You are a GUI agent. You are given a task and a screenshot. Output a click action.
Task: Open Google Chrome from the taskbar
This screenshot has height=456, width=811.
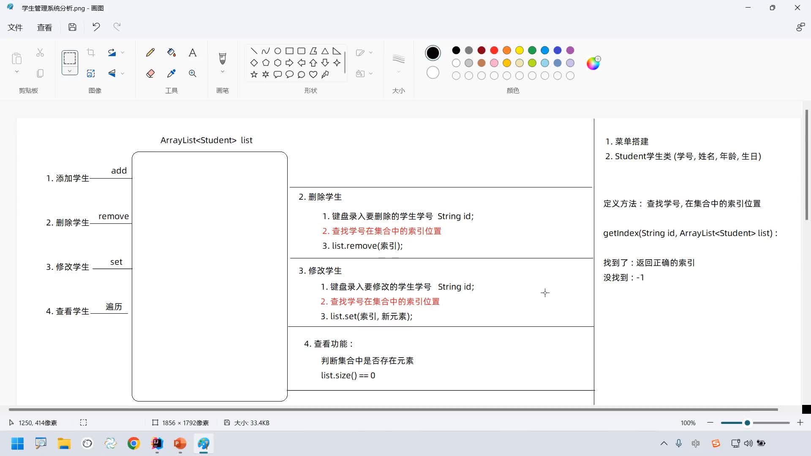(x=133, y=443)
